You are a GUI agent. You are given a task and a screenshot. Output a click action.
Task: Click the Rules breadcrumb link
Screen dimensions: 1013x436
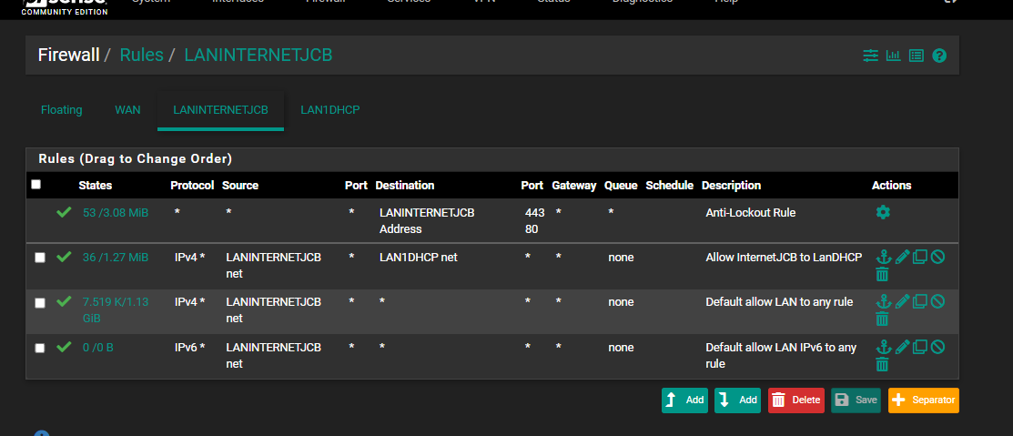(x=141, y=55)
